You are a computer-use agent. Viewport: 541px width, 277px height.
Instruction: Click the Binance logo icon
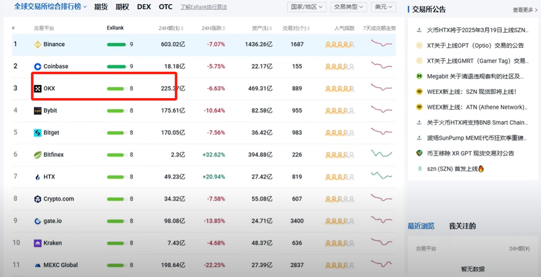(x=38, y=45)
